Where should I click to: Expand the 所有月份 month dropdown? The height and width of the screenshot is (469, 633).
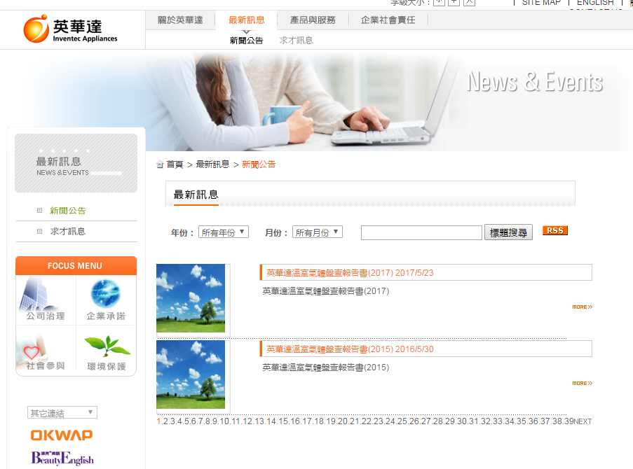tap(318, 232)
